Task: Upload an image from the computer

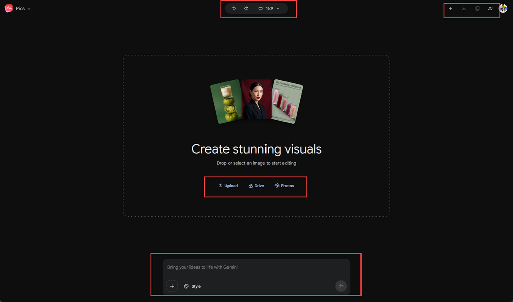Action: tap(228, 186)
